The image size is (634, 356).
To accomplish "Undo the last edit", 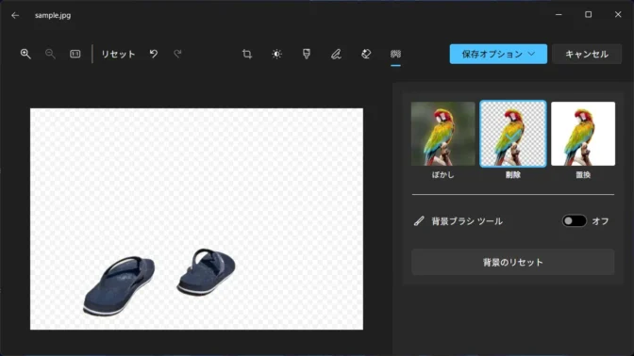I will click(x=154, y=54).
